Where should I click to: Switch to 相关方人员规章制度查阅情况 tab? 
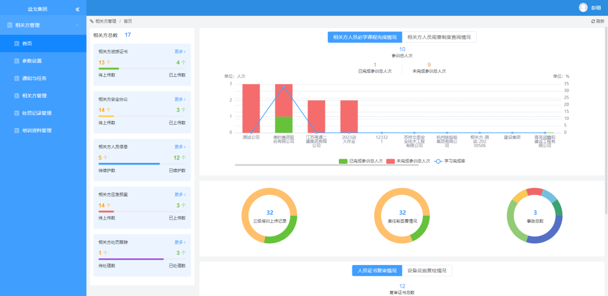(x=439, y=37)
